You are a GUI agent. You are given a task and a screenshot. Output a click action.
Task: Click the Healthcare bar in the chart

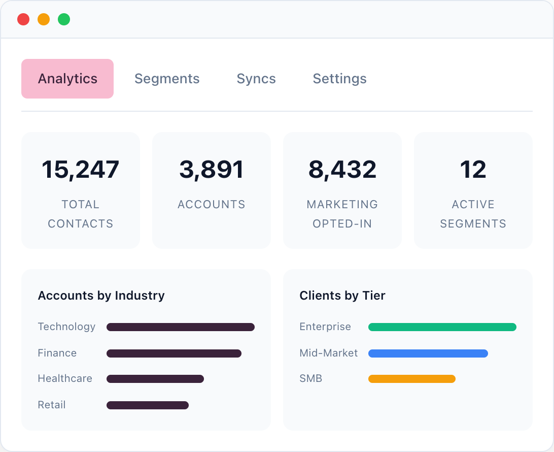click(x=155, y=379)
